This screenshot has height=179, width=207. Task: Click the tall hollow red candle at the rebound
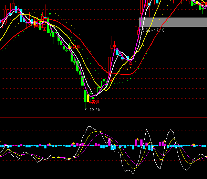click(109, 65)
